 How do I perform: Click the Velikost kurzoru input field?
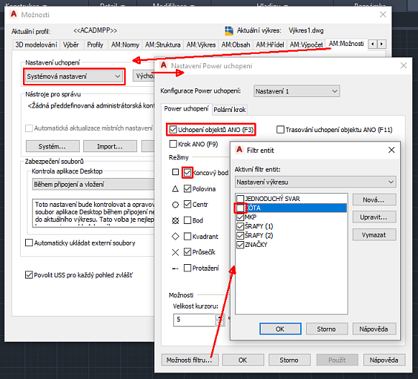pyautogui.click(x=195, y=319)
